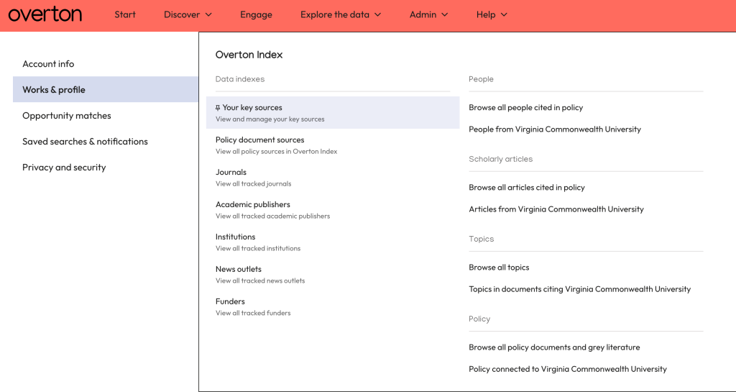The width and height of the screenshot is (736, 392).
Task: Open Saved searches & notifications
Action: [85, 142]
